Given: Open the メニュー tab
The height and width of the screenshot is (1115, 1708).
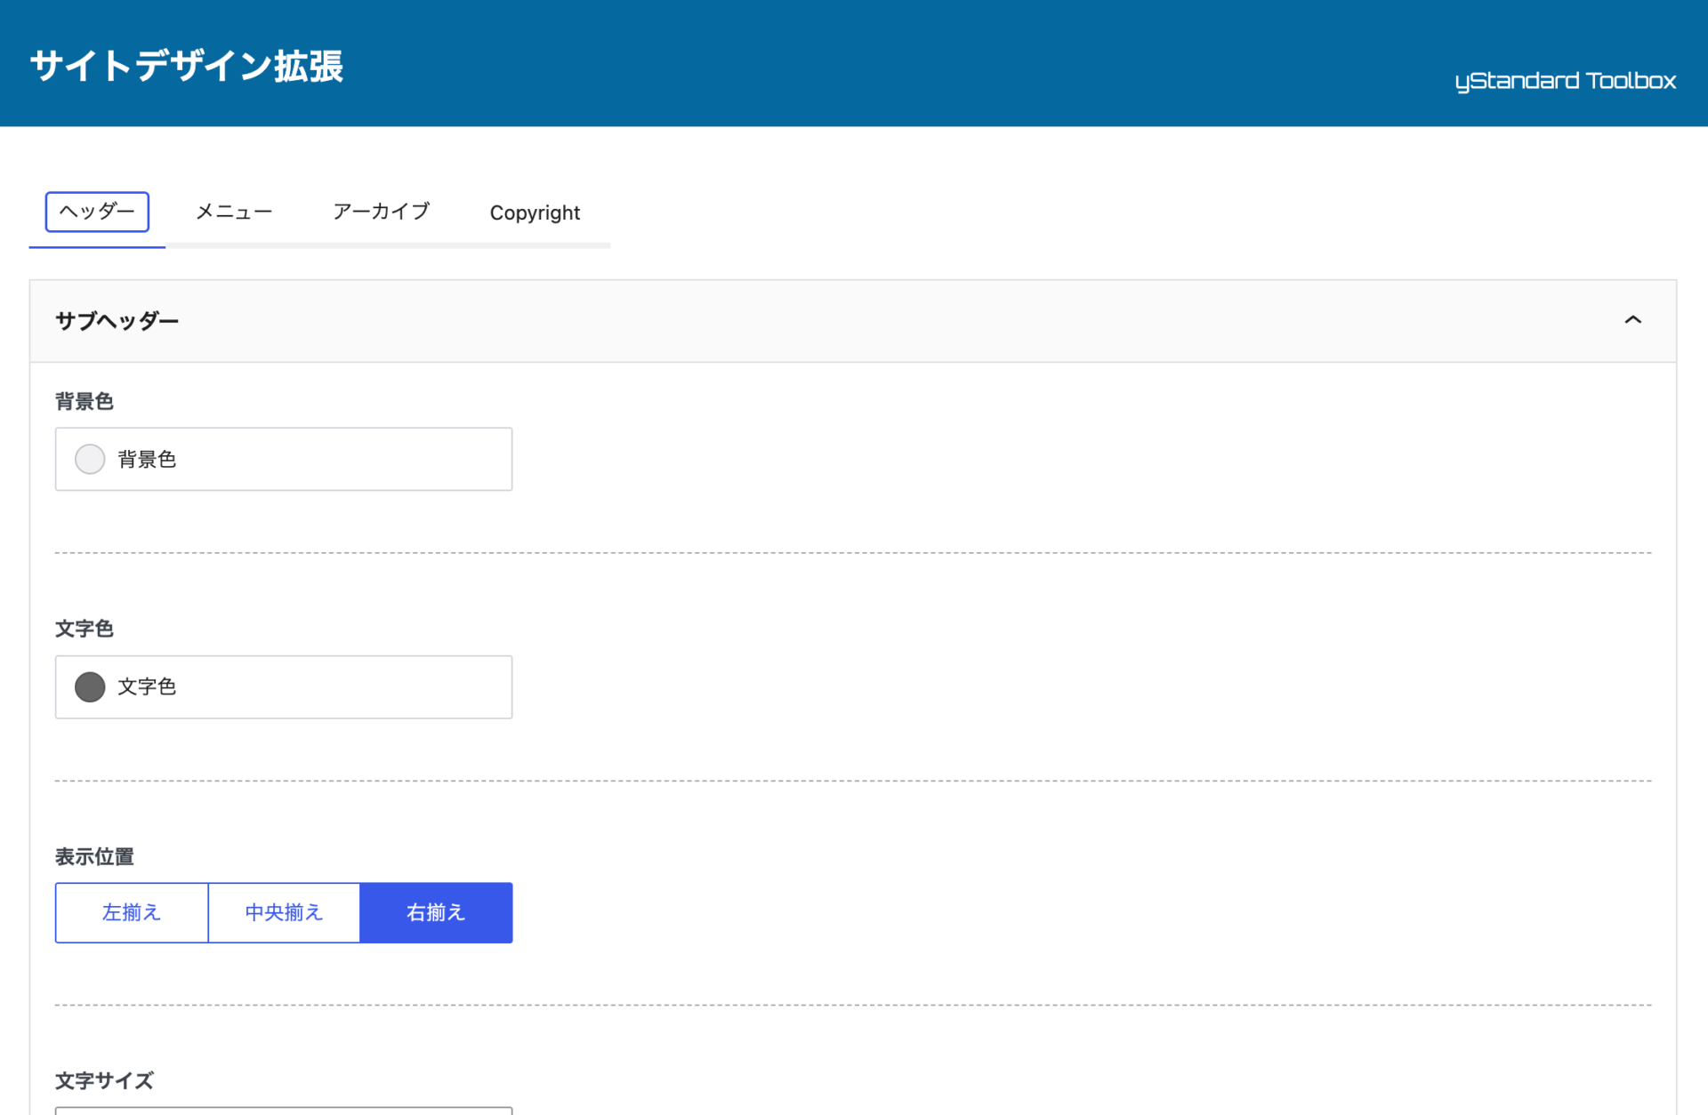Looking at the screenshot, I should 234,212.
